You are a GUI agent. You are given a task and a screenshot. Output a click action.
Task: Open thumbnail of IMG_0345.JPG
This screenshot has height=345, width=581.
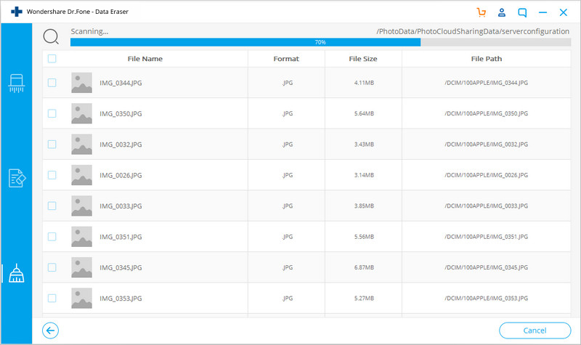coord(81,267)
